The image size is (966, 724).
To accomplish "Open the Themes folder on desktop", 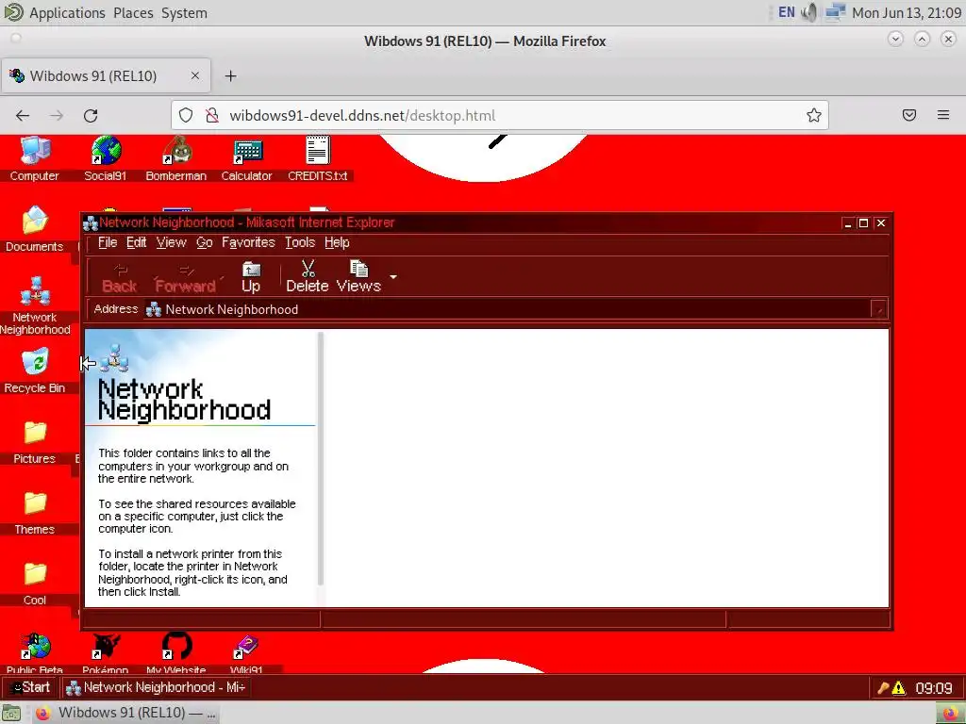I will click(35, 512).
